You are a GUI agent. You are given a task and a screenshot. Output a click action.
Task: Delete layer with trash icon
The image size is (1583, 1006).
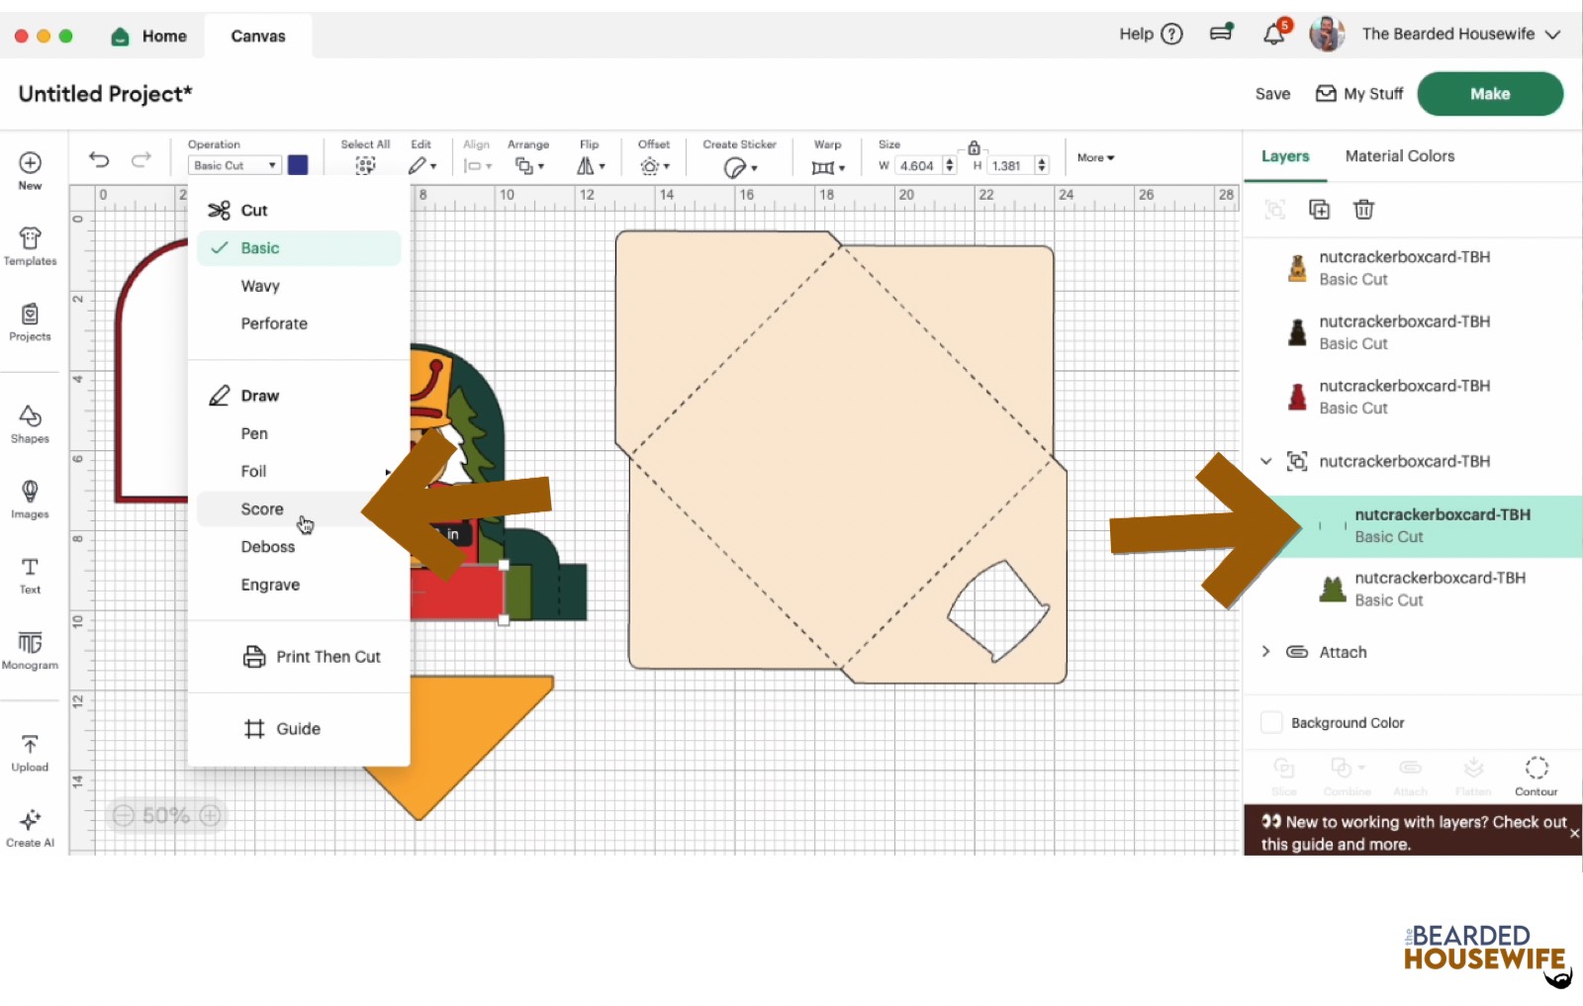point(1363,209)
